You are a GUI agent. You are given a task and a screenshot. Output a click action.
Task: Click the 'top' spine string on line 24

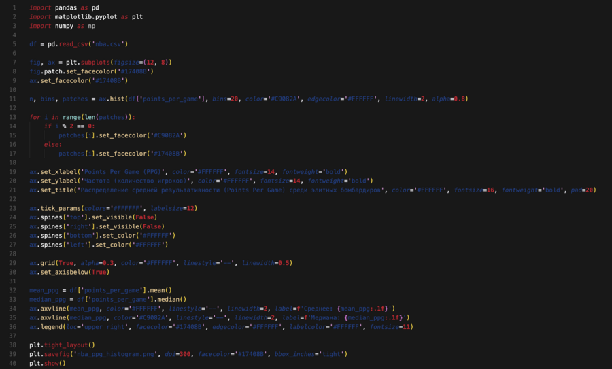click(77, 217)
